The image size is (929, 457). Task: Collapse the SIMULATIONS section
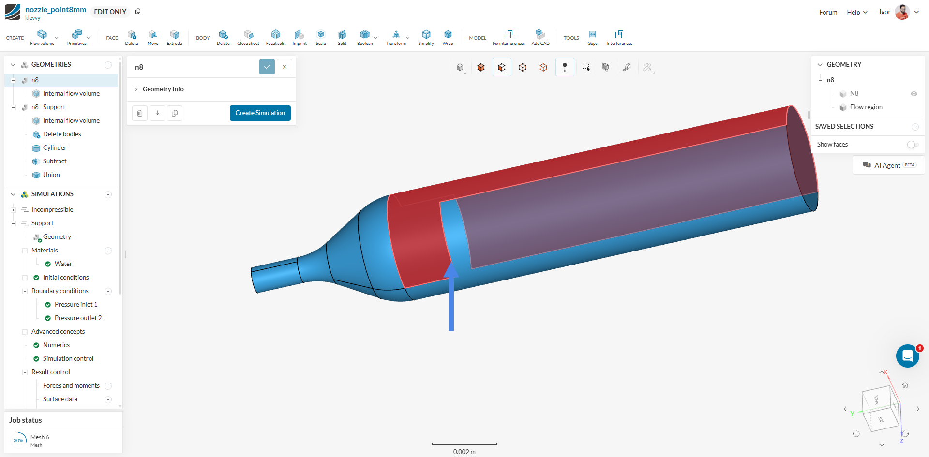pos(13,194)
